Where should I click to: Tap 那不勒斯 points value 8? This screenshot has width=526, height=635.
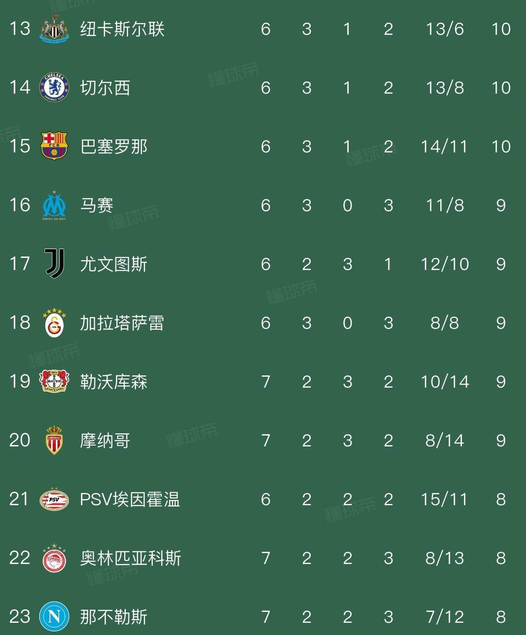tap(501, 617)
